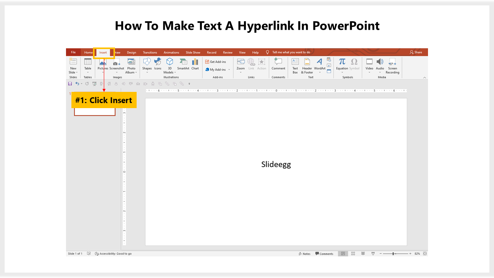494x278 pixels.
Task: Click the zoom in plus button
Action: pyautogui.click(x=410, y=254)
